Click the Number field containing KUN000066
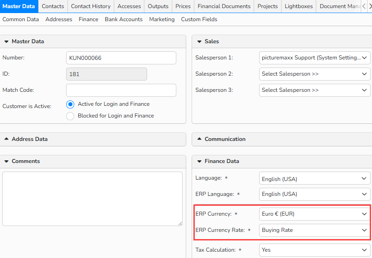 [121, 58]
